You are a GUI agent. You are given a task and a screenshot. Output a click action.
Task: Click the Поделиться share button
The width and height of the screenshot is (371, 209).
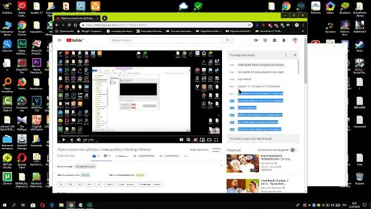pos(144,156)
